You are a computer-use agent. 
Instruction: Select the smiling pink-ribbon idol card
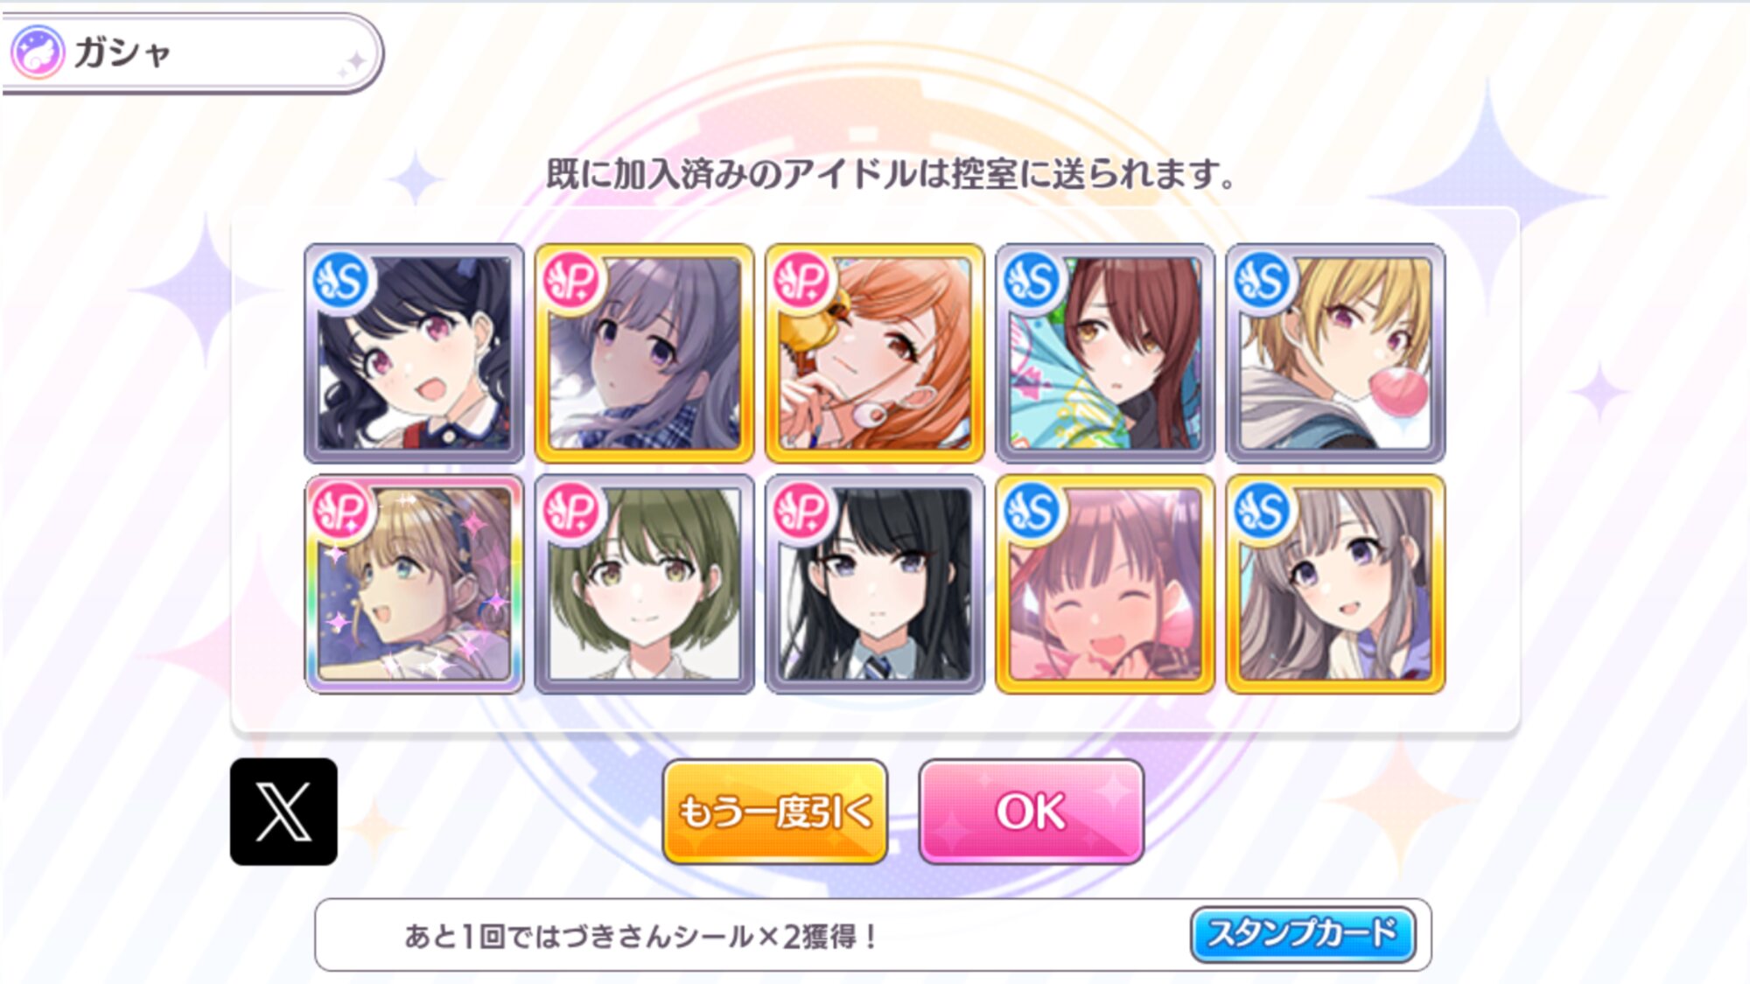pyautogui.click(x=1105, y=584)
